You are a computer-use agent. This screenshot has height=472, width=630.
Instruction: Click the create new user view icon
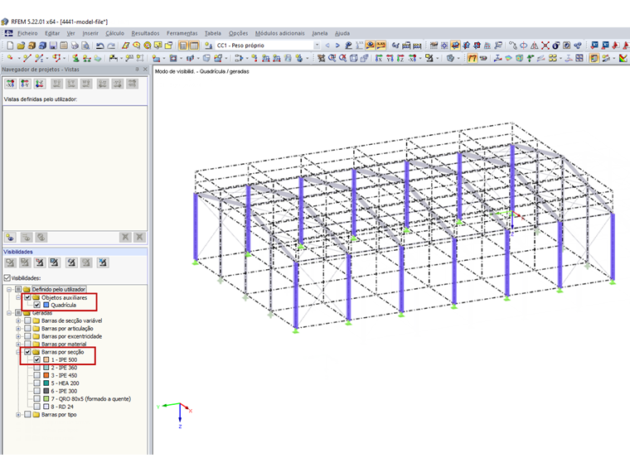pyautogui.click(x=11, y=237)
